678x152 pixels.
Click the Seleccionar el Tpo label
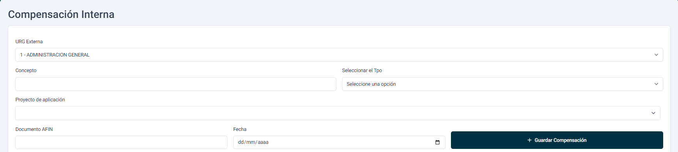click(362, 71)
